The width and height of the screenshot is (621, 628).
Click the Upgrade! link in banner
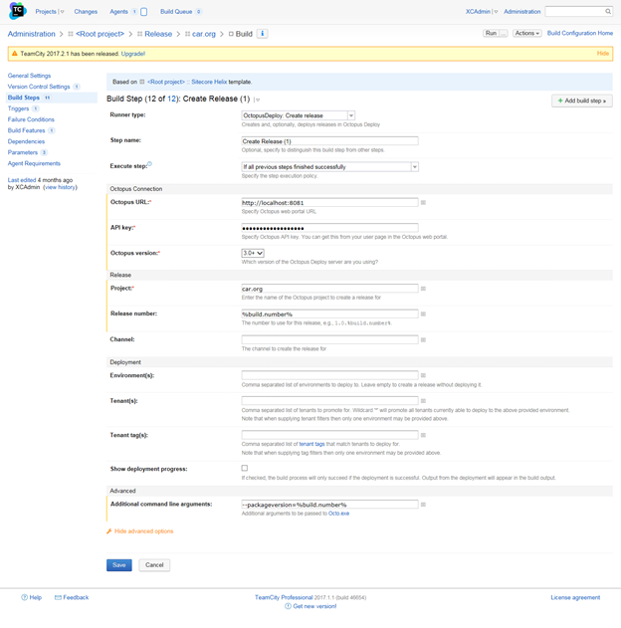click(133, 54)
